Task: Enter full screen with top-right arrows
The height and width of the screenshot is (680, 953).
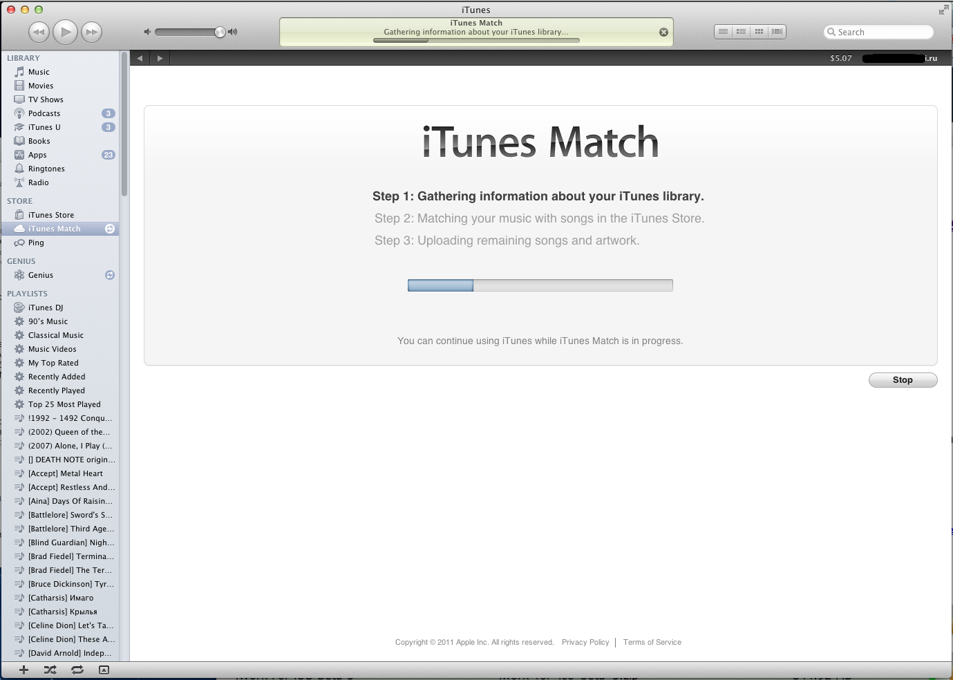Action: pos(943,10)
